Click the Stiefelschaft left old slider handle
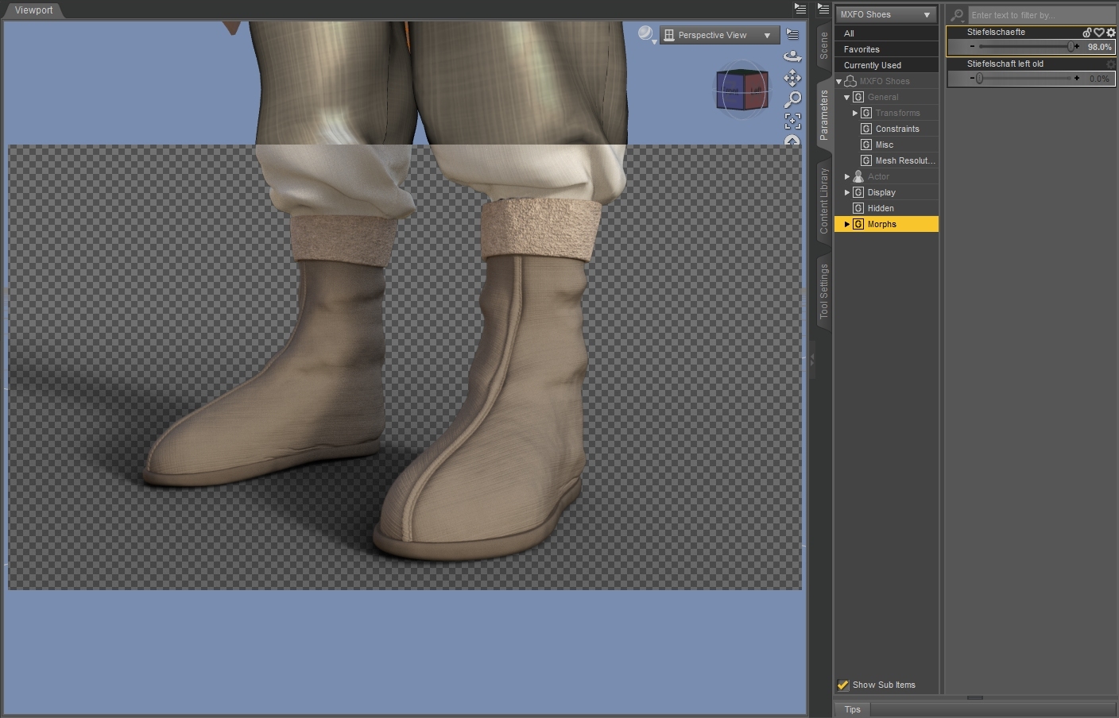The image size is (1119, 718). tap(979, 79)
